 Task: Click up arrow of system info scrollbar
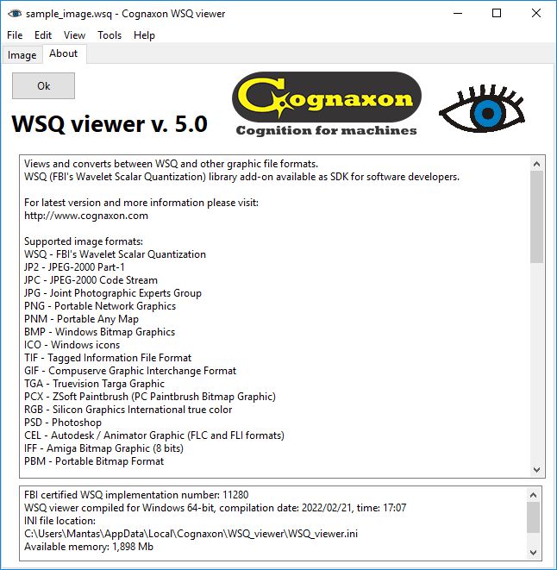pos(534,495)
